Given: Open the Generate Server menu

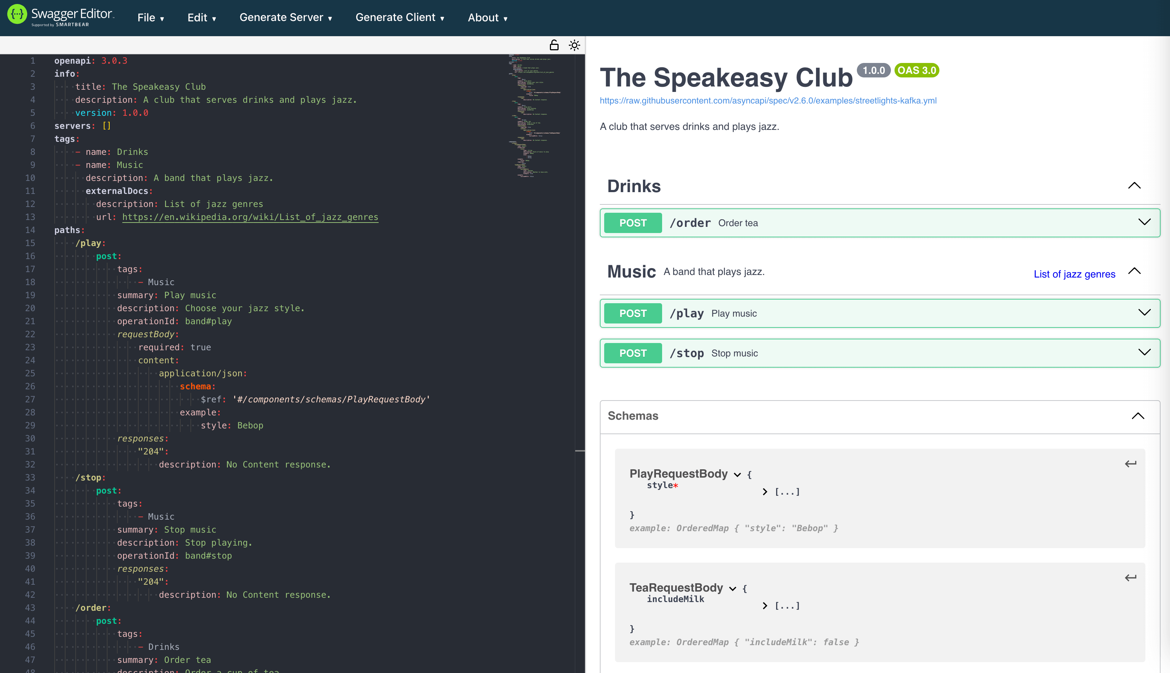Looking at the screenshot, I should tap(285, 18).
